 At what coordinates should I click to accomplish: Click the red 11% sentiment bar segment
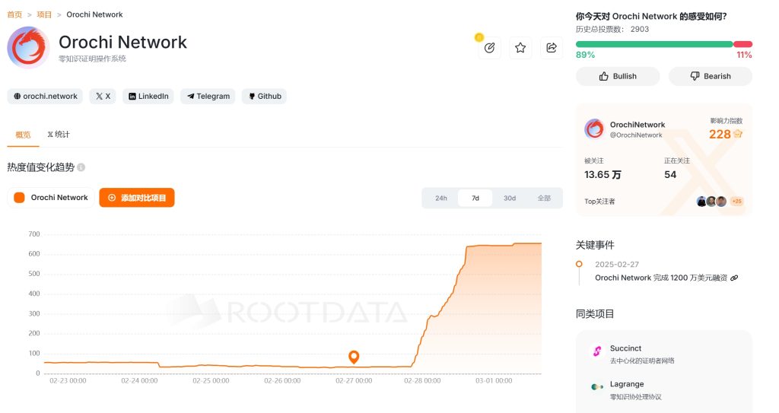pos(743,44)
